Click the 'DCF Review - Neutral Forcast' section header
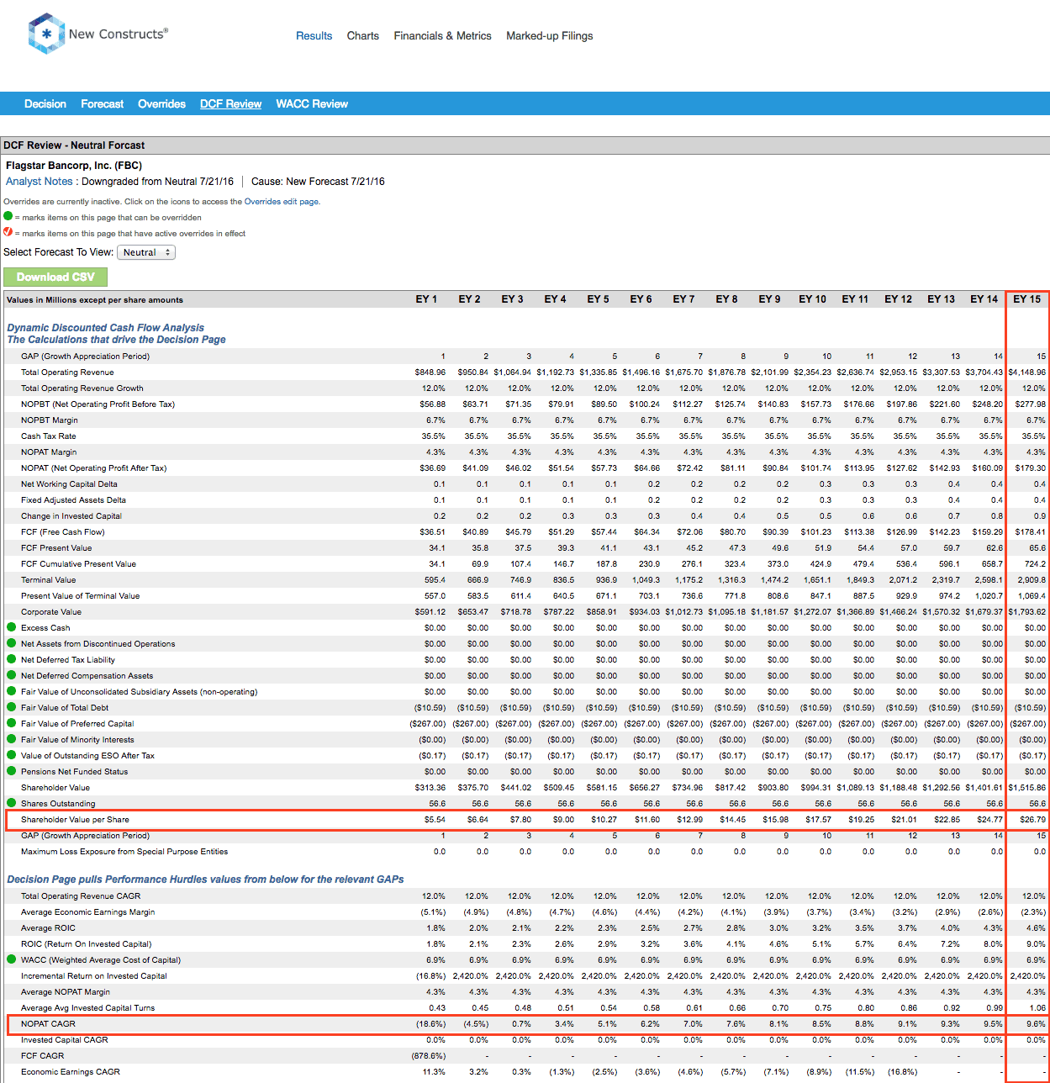Screen dimensions: 1050x1083 pos(74,145)
